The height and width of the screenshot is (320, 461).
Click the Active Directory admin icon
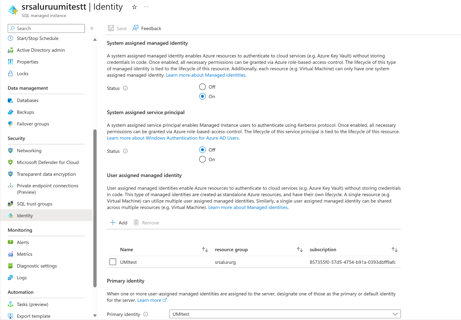coord(10,50)
